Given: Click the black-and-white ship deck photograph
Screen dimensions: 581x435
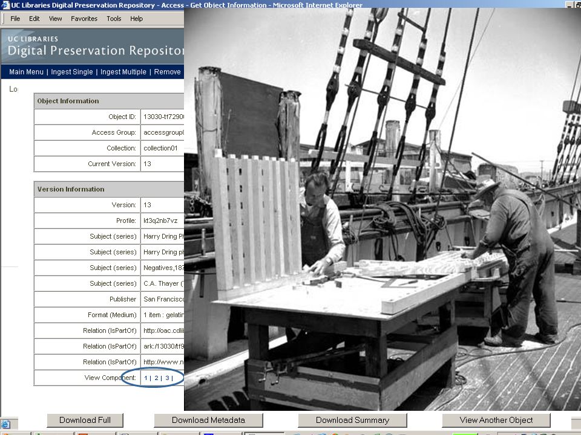Looking at the screenshot, I should pyautogui.click(x=382, y=210).
